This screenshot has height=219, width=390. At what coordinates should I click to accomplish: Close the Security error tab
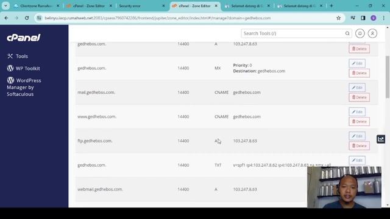tap(163, 5)
